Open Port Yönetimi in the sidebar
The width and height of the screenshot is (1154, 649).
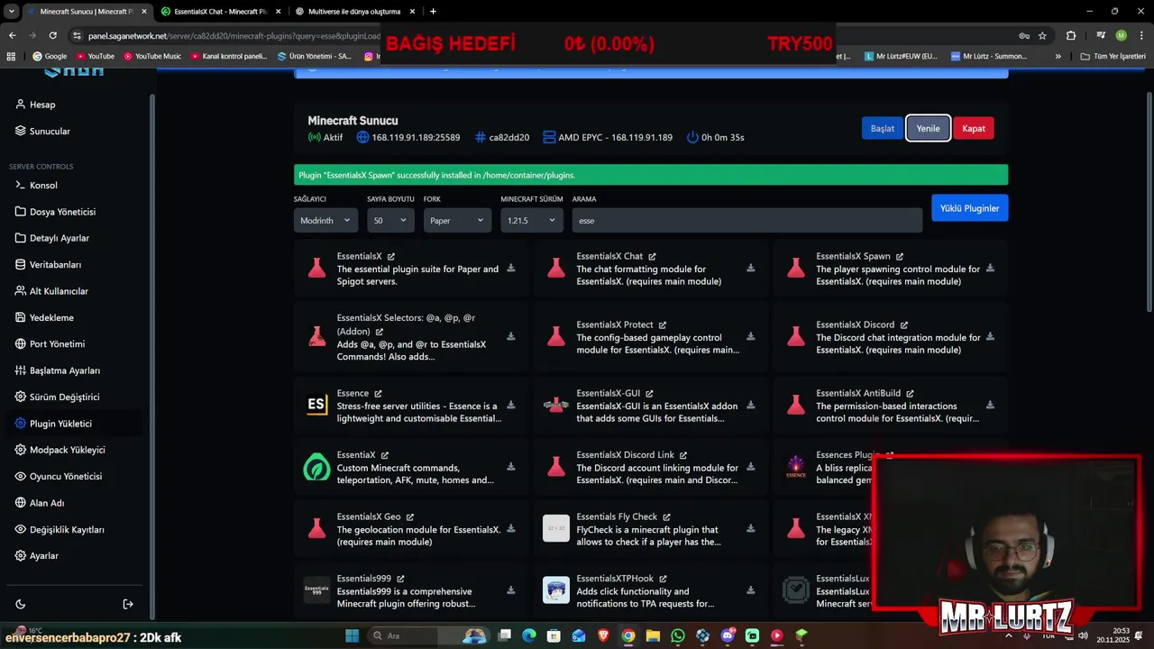[x=57, y=344]
